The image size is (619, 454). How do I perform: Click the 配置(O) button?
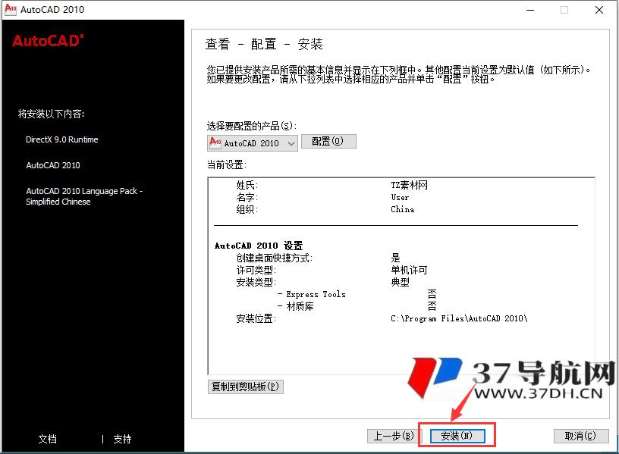pos(328,141)
